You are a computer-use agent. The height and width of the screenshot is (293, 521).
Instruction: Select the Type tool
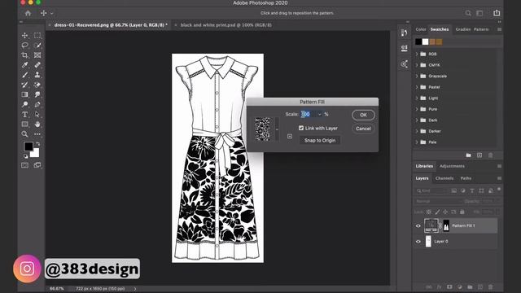click(25, 114)
